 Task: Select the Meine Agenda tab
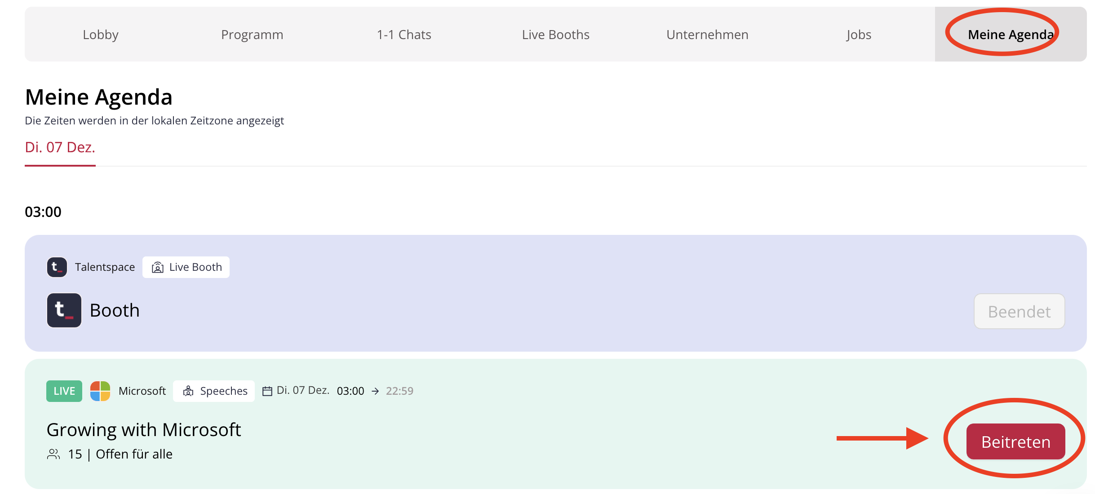(x=1011, y=35)
